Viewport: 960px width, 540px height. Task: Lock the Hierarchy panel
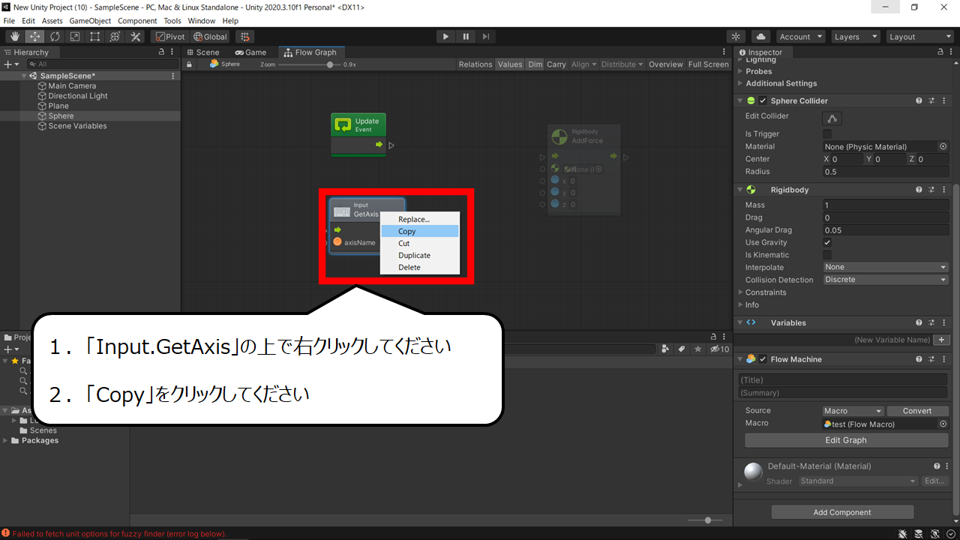pyautogui.click(x=161, y=52)
